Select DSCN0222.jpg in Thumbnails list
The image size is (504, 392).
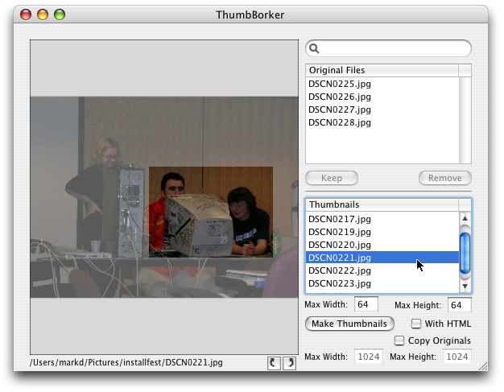click(x=382, y=270)
